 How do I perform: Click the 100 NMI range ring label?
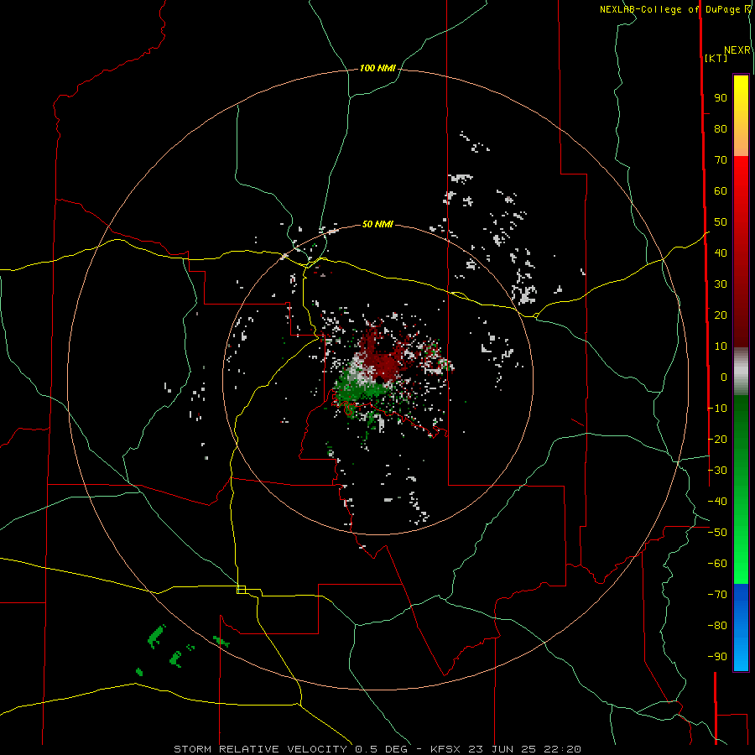click(x=377, y=68)
